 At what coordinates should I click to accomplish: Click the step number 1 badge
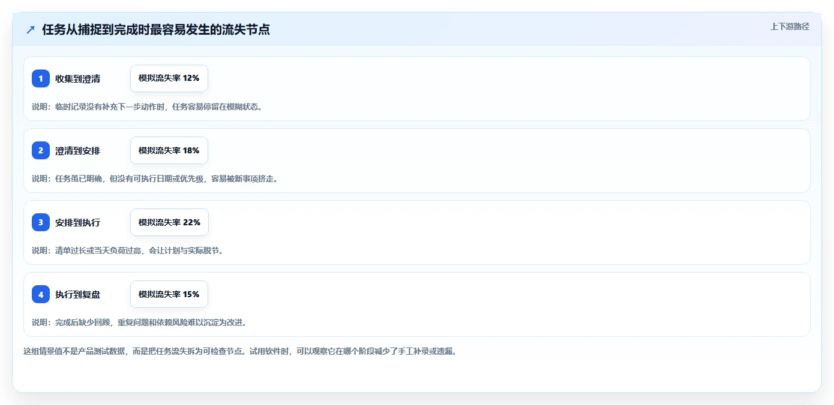41,78
